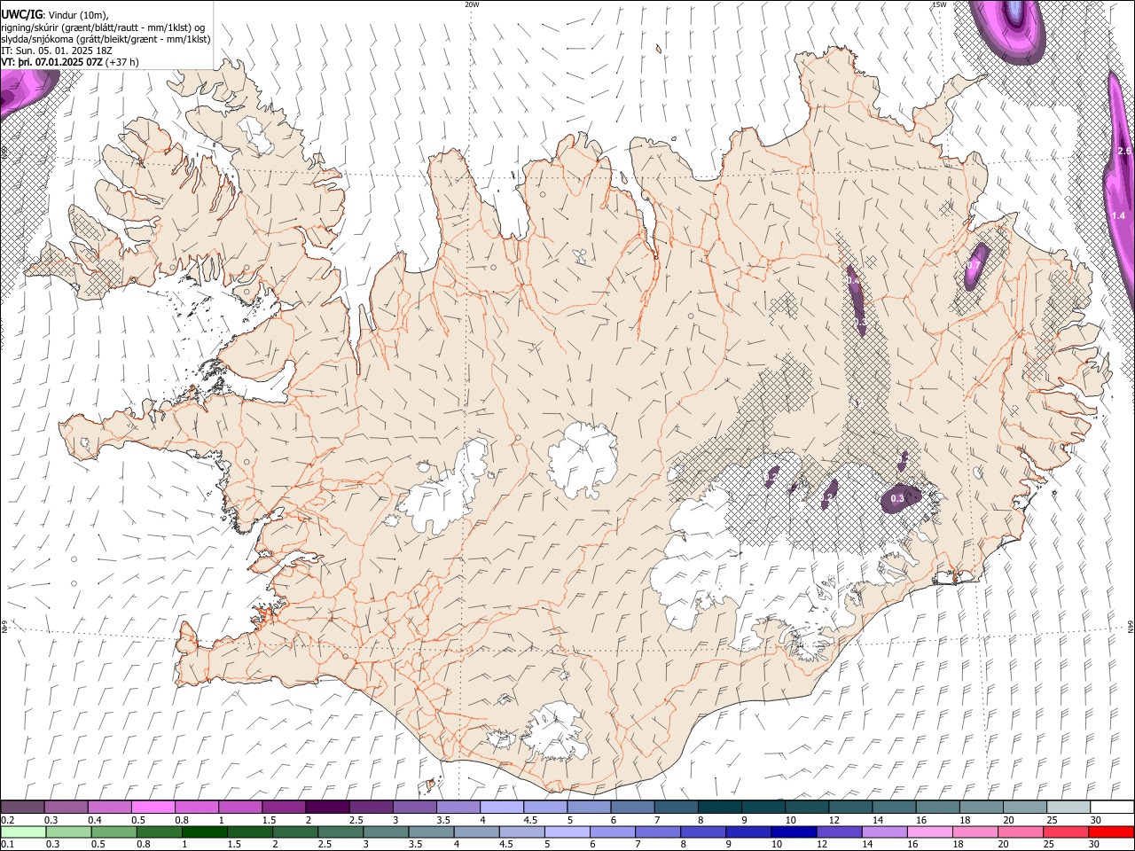Viewport: 1135px width, 851px height.
Task: Select dark blue lower swatch starting at 10
Action: coord(794,831)
